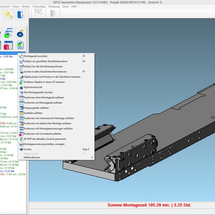Select Objekt picken und Position markieren
215x215 pixels.
[x=56, y=77]
